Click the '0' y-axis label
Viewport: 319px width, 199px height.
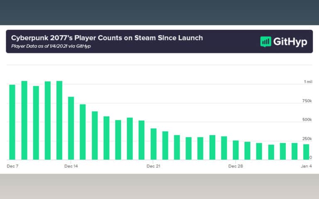[x=310, y=158]
